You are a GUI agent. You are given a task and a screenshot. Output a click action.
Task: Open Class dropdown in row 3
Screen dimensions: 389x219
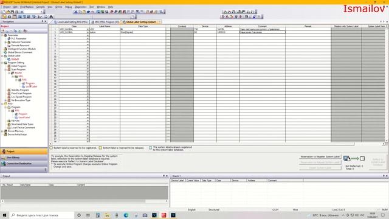[88, 35]
